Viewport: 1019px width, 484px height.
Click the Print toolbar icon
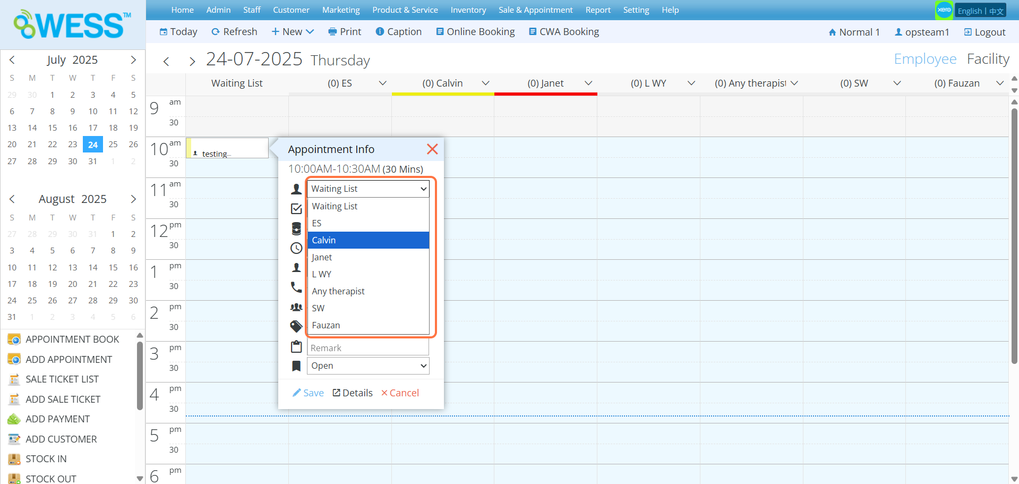[x=332, y=32]
